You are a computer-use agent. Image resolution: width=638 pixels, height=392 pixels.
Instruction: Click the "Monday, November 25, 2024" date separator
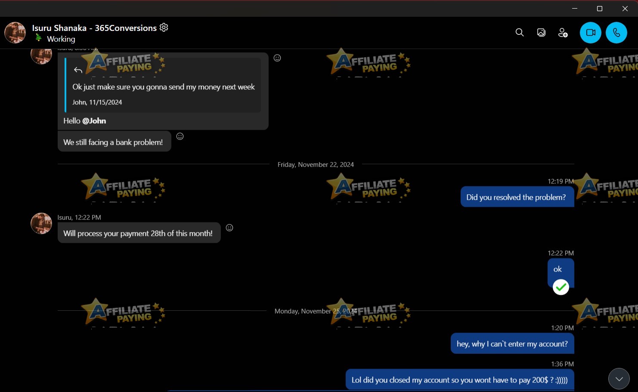pyautogui.click(x=316, y=311)
